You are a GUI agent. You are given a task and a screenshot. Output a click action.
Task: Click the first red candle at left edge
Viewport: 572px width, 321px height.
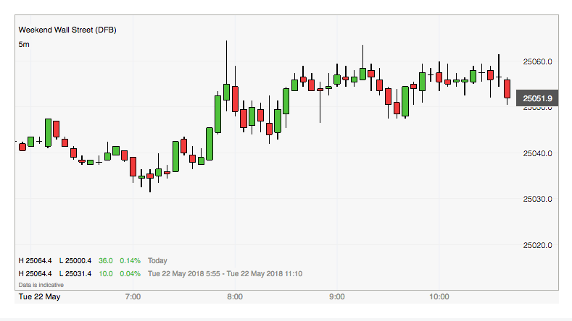pyautogui.click(x=22, y=147)
